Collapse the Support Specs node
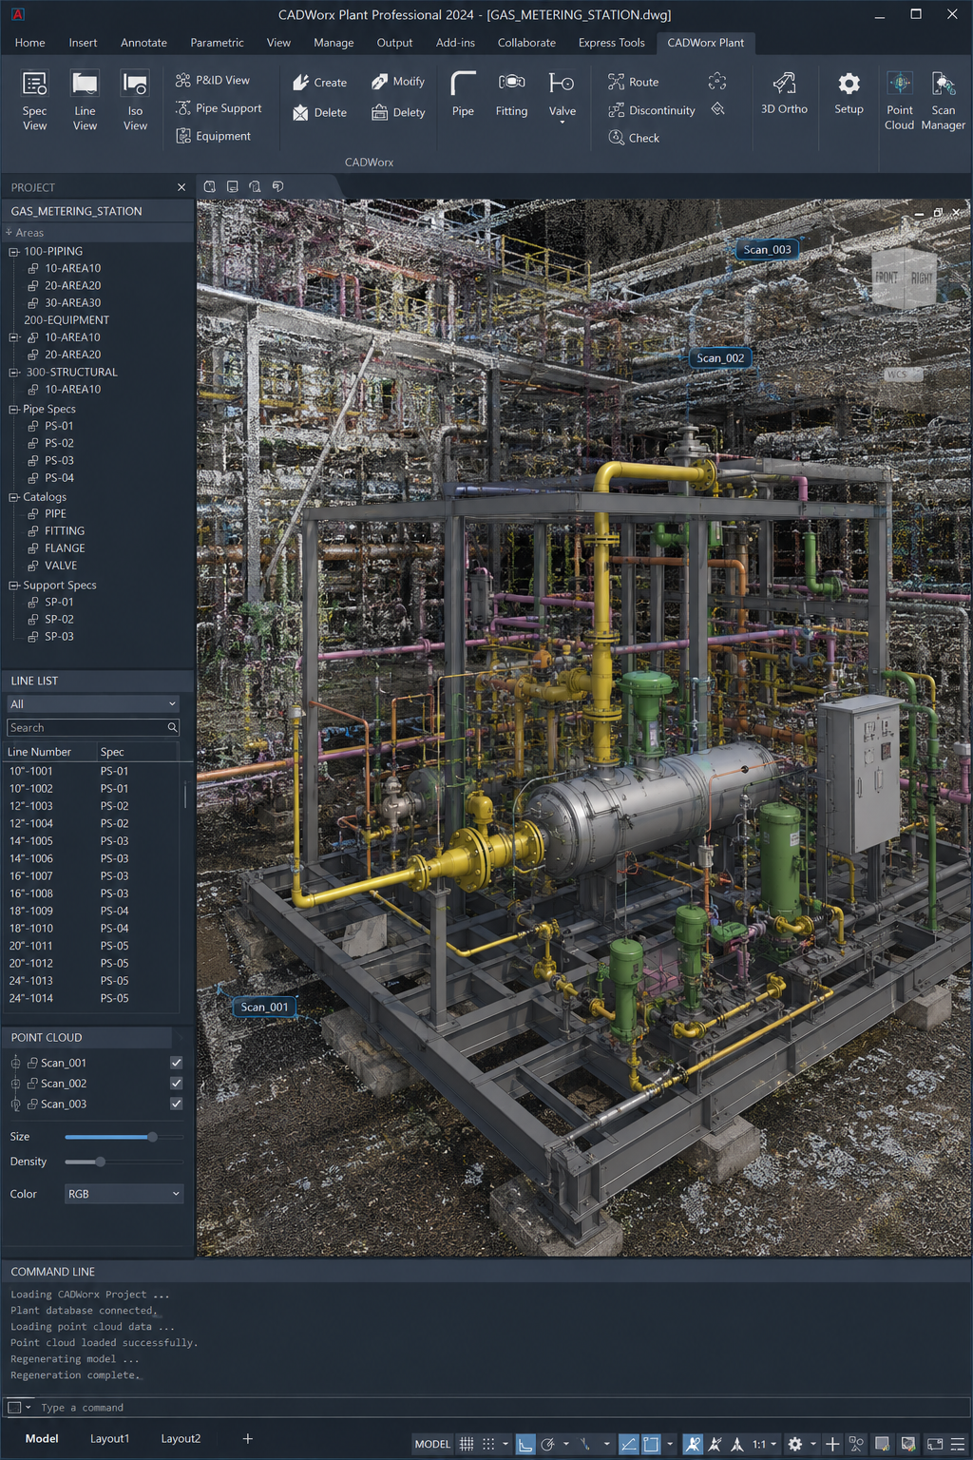Viewport: 973px width, 1460px height. [x=13, y=586]
